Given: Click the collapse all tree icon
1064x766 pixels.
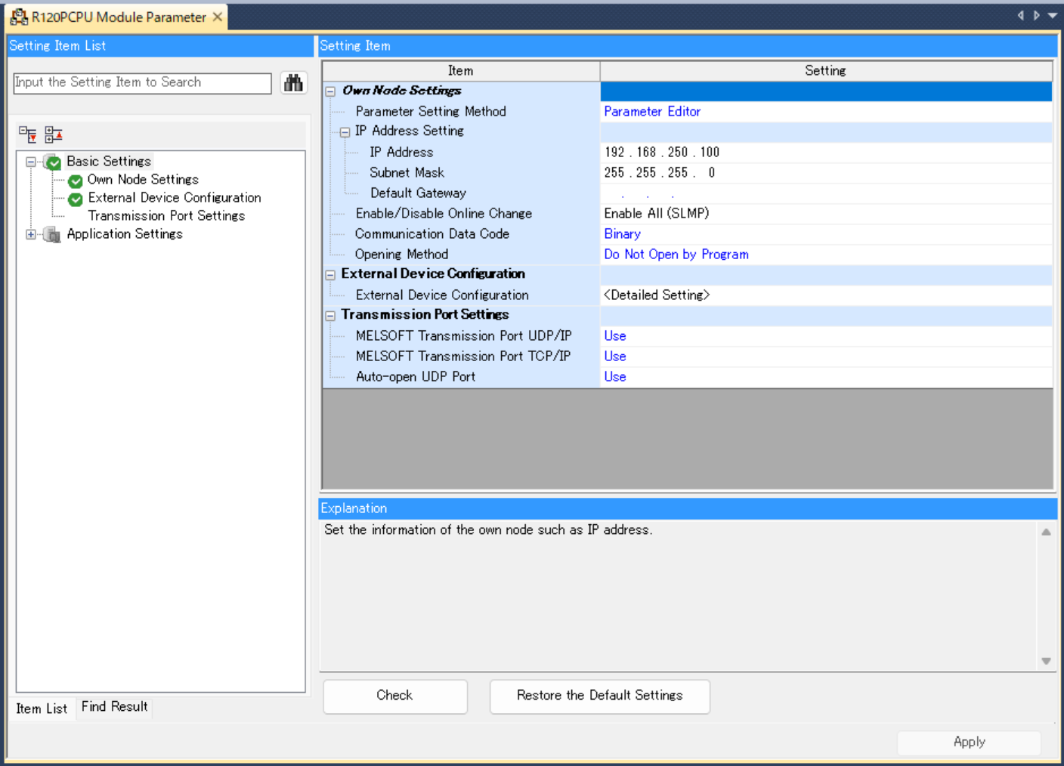Looking at the screenshot, I should pyautogui.click(x=54, y=134).
